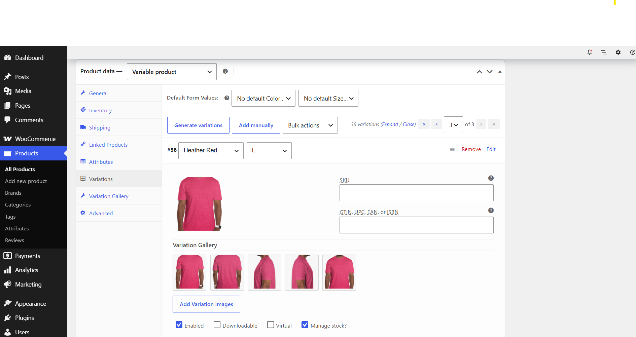
Task: Open the Bulk actions dropdown
Action: pos(310,125)
